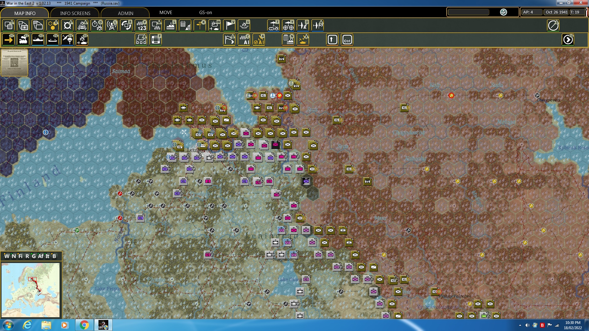Screen dimensions: 589x331
Task: Click the delay and battle sites icon (D)
Action: (x=97, y=25)
